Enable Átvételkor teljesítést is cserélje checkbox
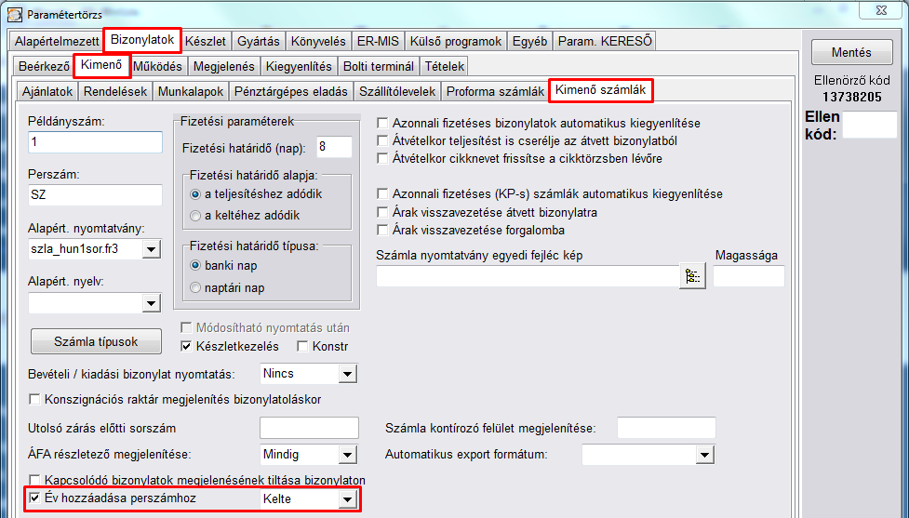 (x=382, y=140)
